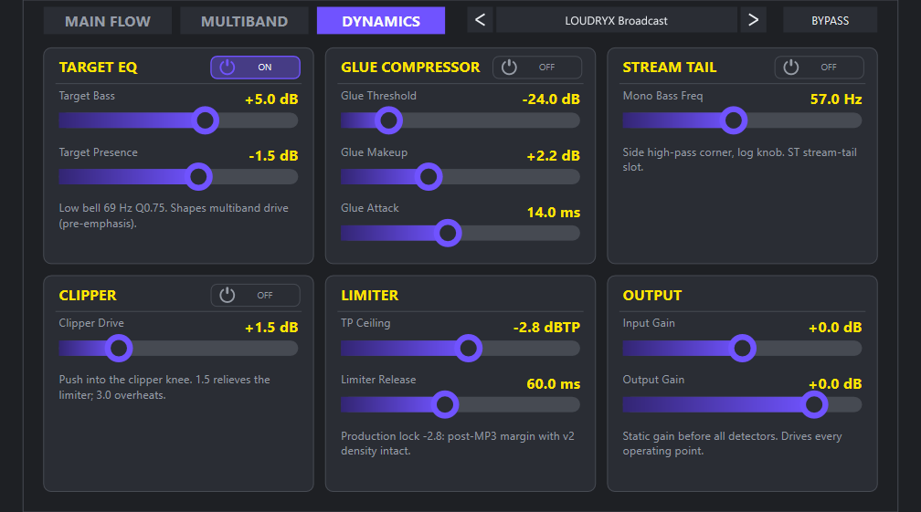
Task: Click the BYPASS button
Action: [x=830, y=20]
